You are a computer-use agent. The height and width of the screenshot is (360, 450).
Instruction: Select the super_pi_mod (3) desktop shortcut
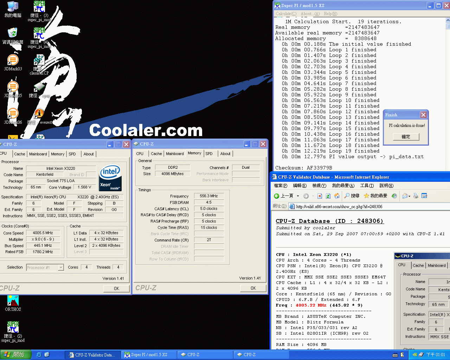tap(39, 11)
